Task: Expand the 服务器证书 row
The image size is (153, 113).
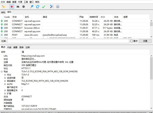Action: 5,90
